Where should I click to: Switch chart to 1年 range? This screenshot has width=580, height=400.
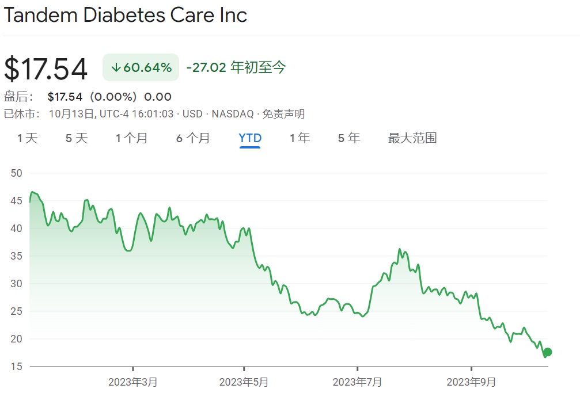tap(300, 138)
